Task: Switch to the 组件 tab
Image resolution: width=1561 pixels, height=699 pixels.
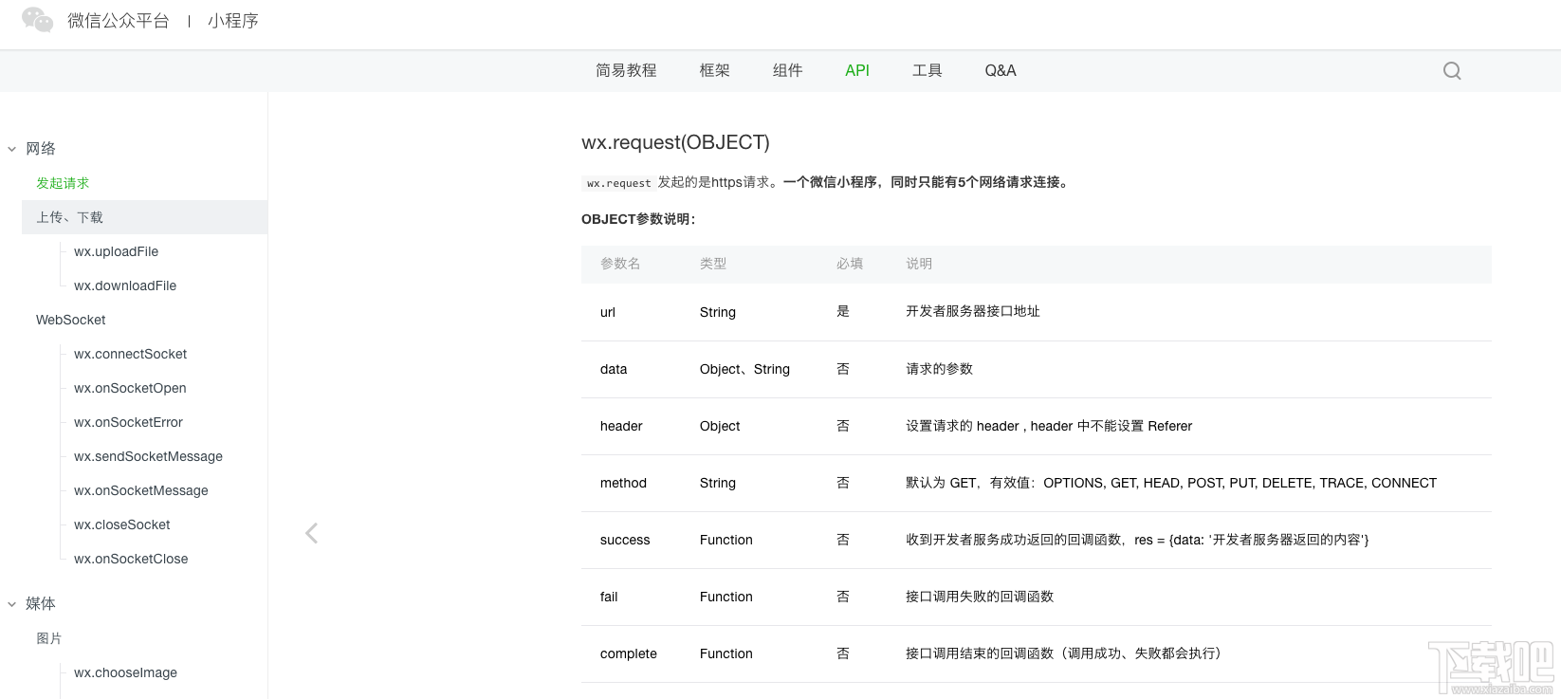Action: pyautogui.click(x=788, y=70)
